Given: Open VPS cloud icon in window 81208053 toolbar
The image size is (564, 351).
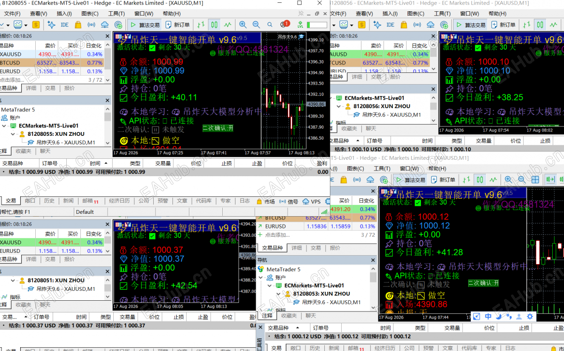Looking at the screenshot, I should (370, 179).
